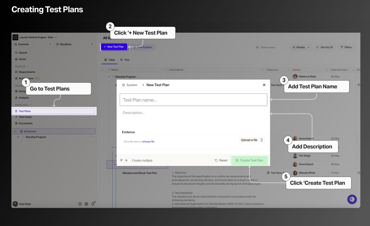Click the Sort by: ID button
The height and width of the screenshot is (226, 370).
coord(325,47)
